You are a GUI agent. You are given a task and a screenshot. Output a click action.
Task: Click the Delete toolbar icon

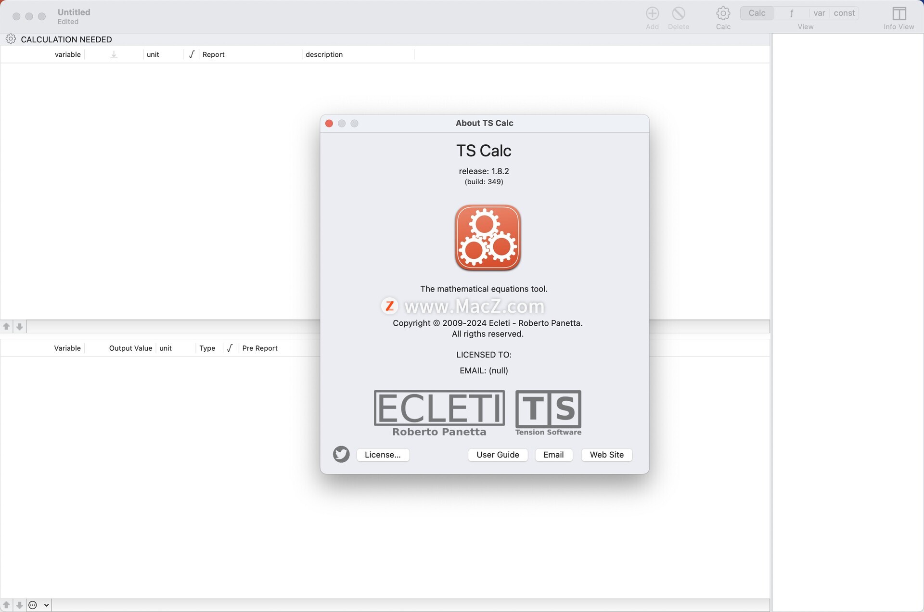point(679,13)
